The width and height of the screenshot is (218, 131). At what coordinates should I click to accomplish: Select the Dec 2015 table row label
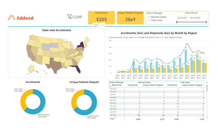[113, 109]
